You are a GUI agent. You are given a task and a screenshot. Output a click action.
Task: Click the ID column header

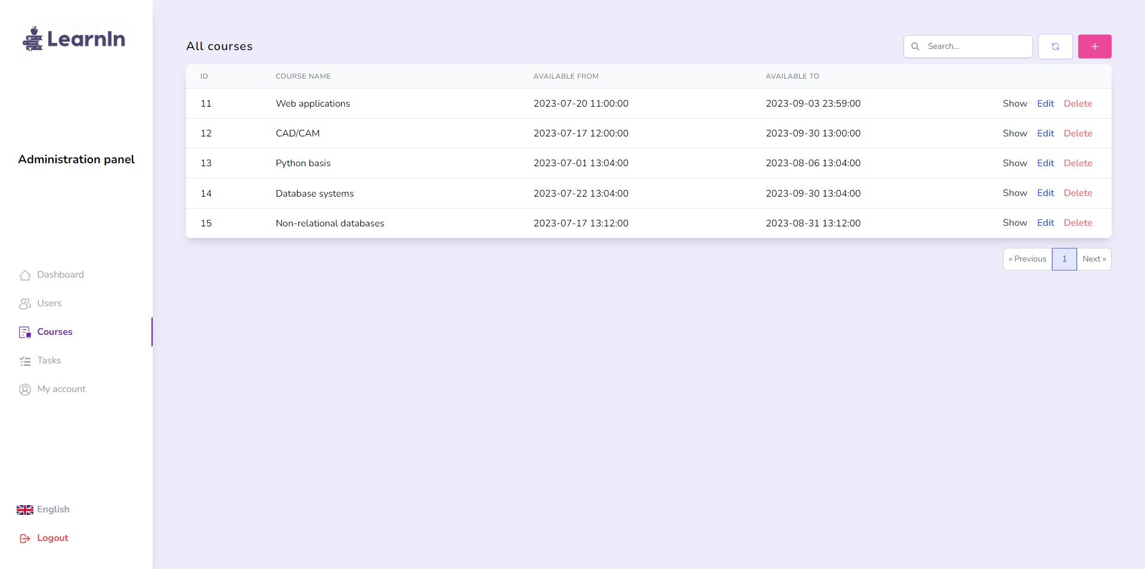[x=204, y=76]
